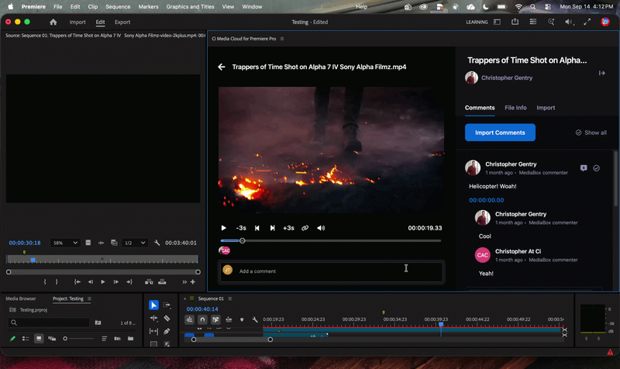Open the audio mute options speaker dropdown
Viewport: 620px width, 369px height.
point(569,22)
